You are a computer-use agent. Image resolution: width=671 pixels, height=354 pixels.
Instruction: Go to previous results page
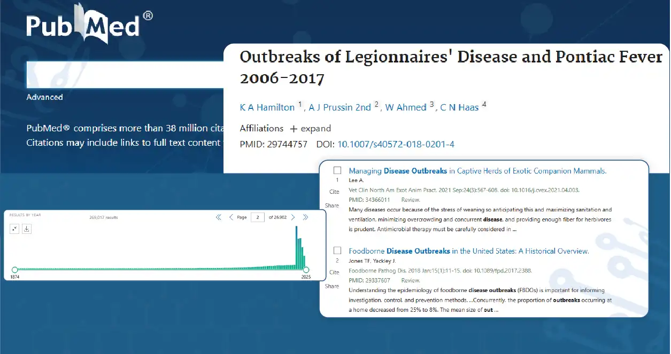coord(231,217)
